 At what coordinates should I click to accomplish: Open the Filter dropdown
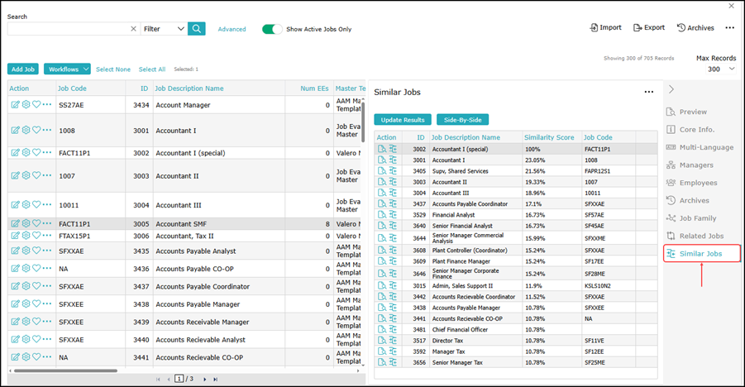(164, 29)
